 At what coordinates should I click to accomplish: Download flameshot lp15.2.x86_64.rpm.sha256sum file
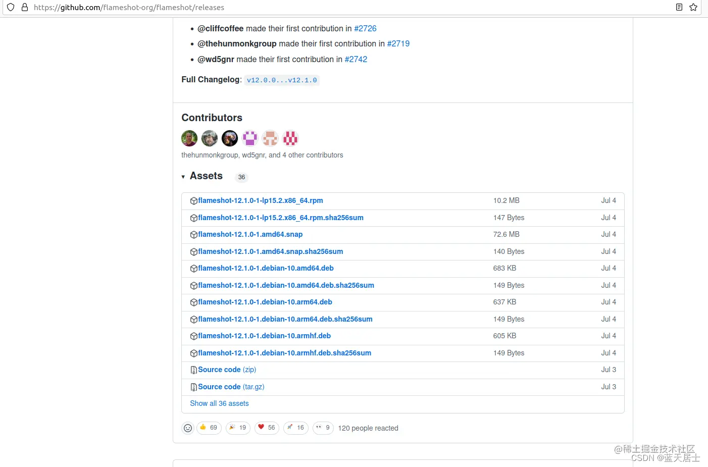click(281, 218)
